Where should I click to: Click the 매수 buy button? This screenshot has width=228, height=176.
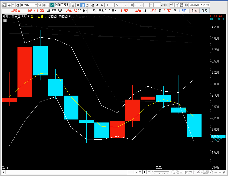[x=194, y=11]
